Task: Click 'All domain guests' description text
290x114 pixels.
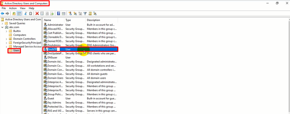Action: pyautogui.click(x=97, y=74)
